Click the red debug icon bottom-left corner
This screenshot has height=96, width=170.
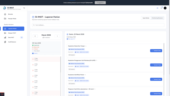(2, 94)
